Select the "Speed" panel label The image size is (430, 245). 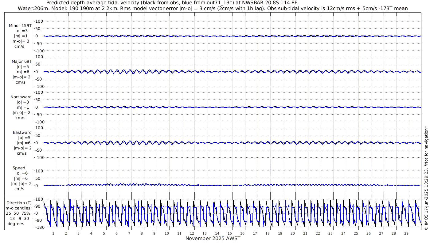[19, 168]
